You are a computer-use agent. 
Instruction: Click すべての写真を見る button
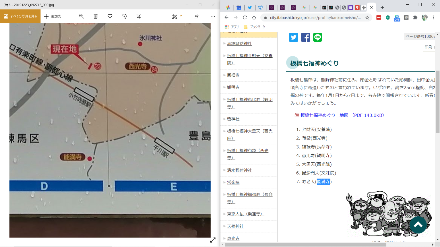pos(20,16)
